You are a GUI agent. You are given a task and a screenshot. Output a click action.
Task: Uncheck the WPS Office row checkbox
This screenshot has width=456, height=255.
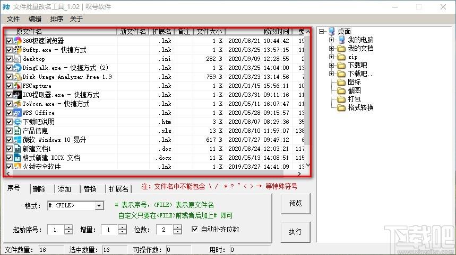pos(10,113)
